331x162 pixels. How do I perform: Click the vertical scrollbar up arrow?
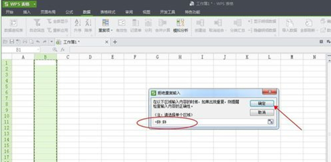click(329, 61)
